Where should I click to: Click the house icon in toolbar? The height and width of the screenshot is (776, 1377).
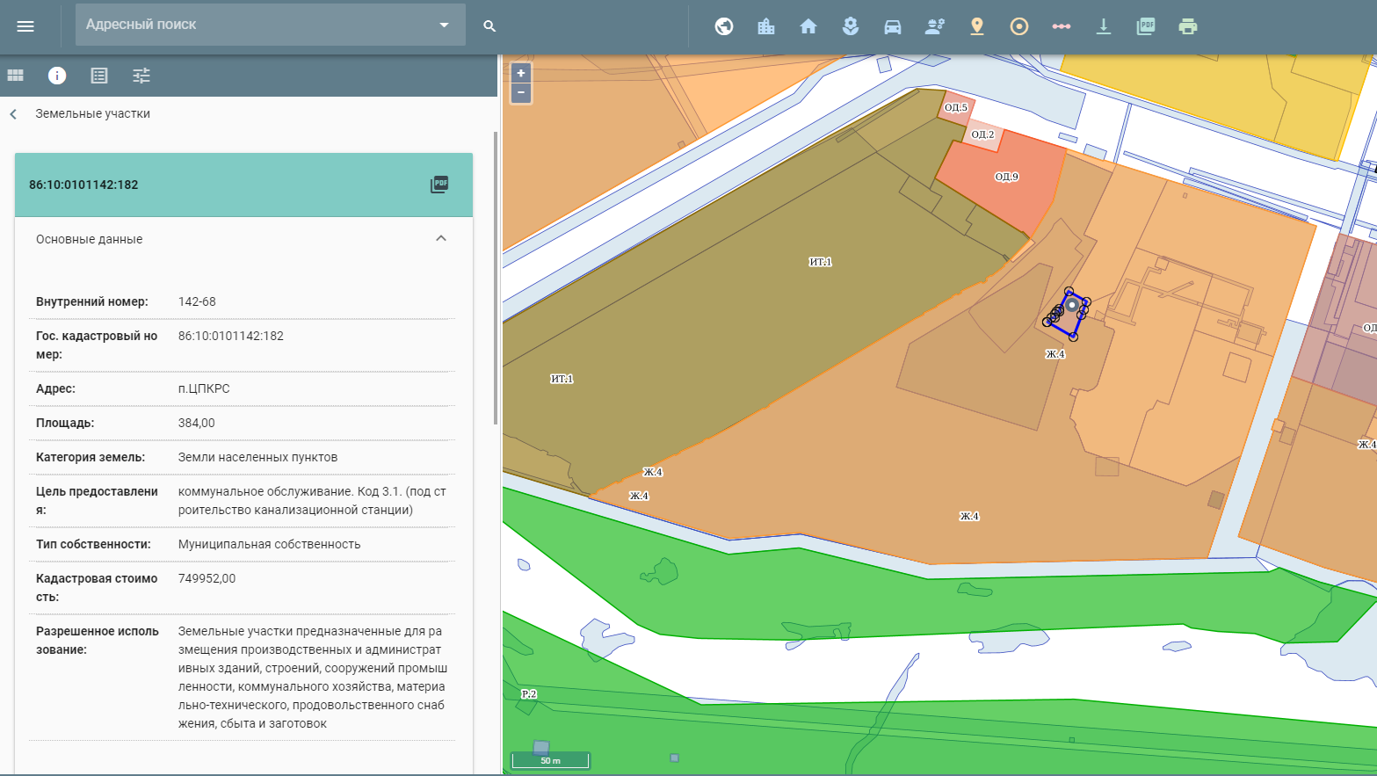[x=808, y=26]
